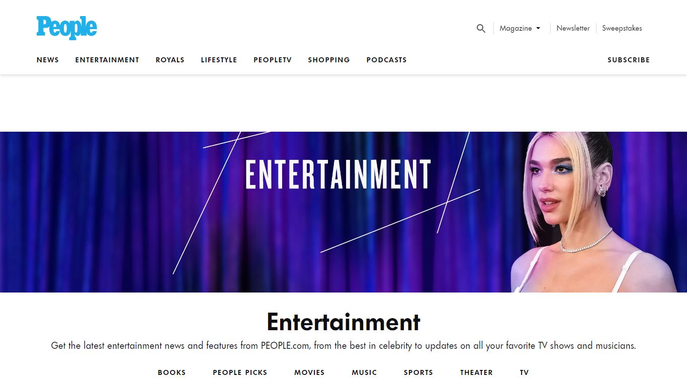Screen dimensions: 687x386
Task: Expand the Magazine dropdown
Action: tap(520, 28)
